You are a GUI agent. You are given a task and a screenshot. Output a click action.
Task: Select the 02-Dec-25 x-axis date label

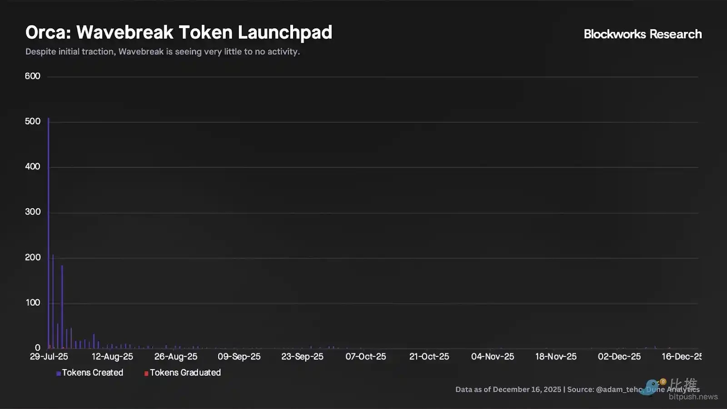click(619, 357)
